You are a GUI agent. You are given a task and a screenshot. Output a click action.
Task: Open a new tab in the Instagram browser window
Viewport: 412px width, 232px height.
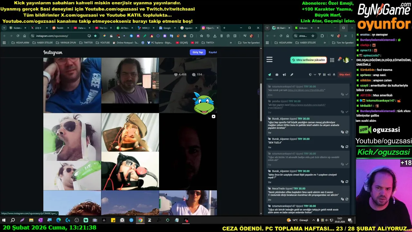coord(224,28)
